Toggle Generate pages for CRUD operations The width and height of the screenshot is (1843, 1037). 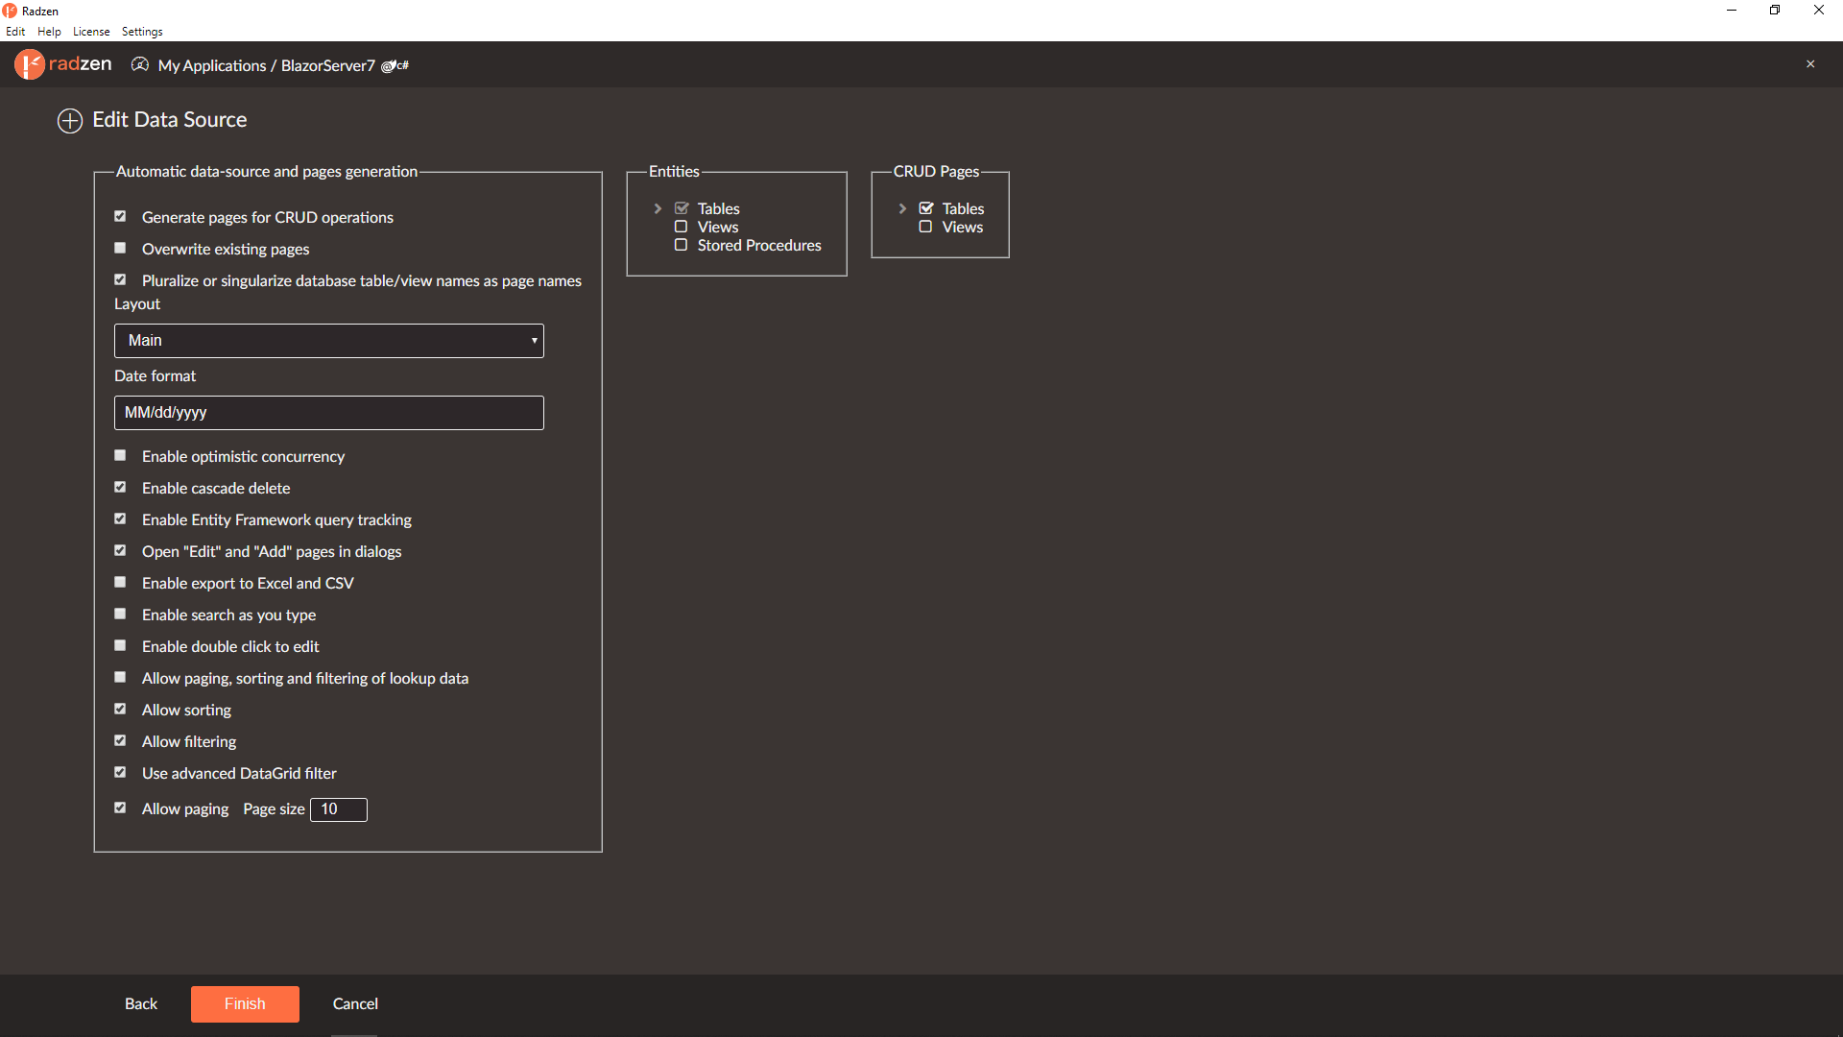click(x=120, y=216)
